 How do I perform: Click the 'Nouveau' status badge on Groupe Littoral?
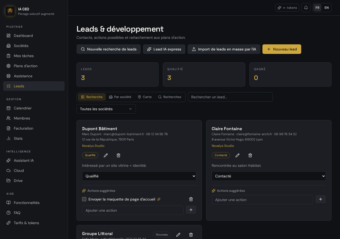tap(162, 234)
